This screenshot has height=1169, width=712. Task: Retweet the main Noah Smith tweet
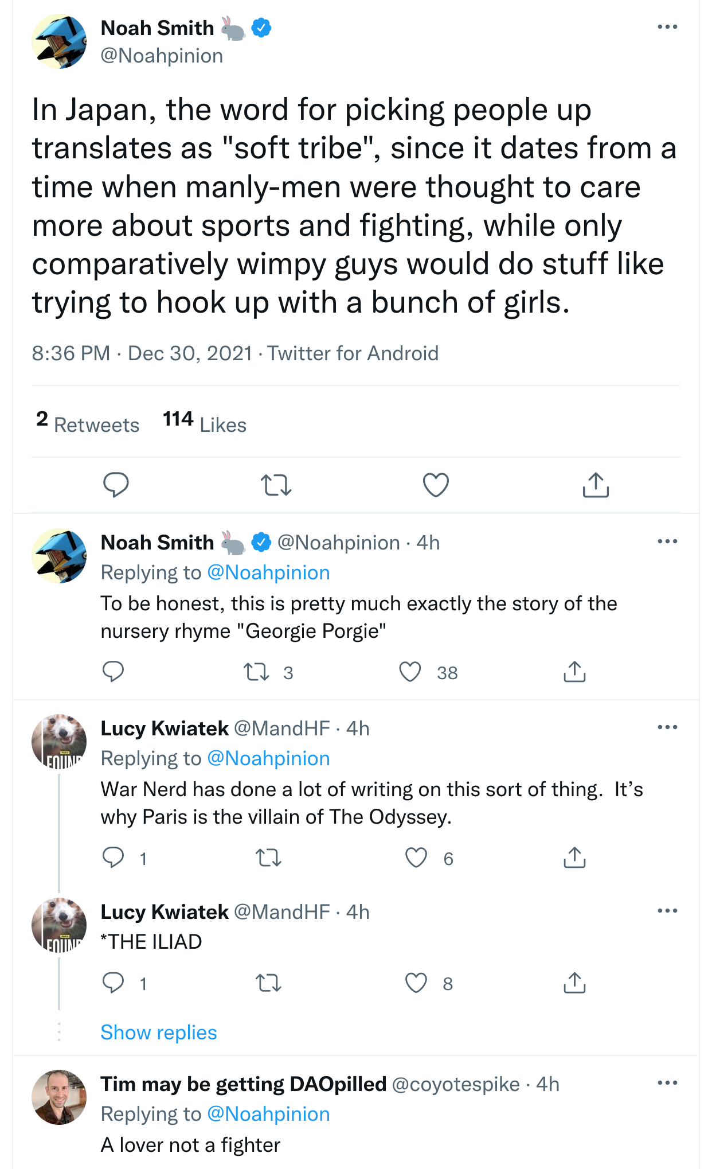pos(276,485)
